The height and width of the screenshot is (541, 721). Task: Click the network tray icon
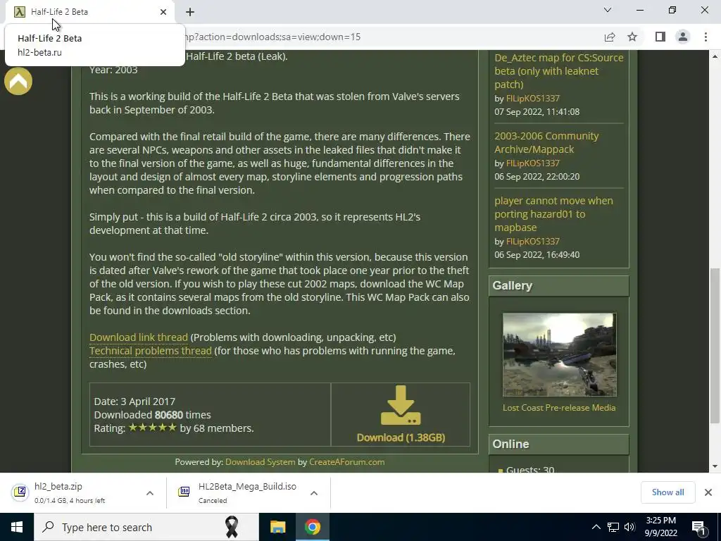click(x=613, y=527)
